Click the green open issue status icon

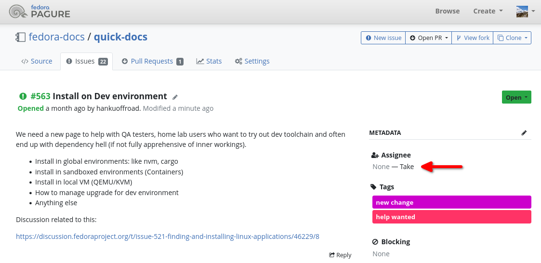pyautogui.click(x=23, y=96)
